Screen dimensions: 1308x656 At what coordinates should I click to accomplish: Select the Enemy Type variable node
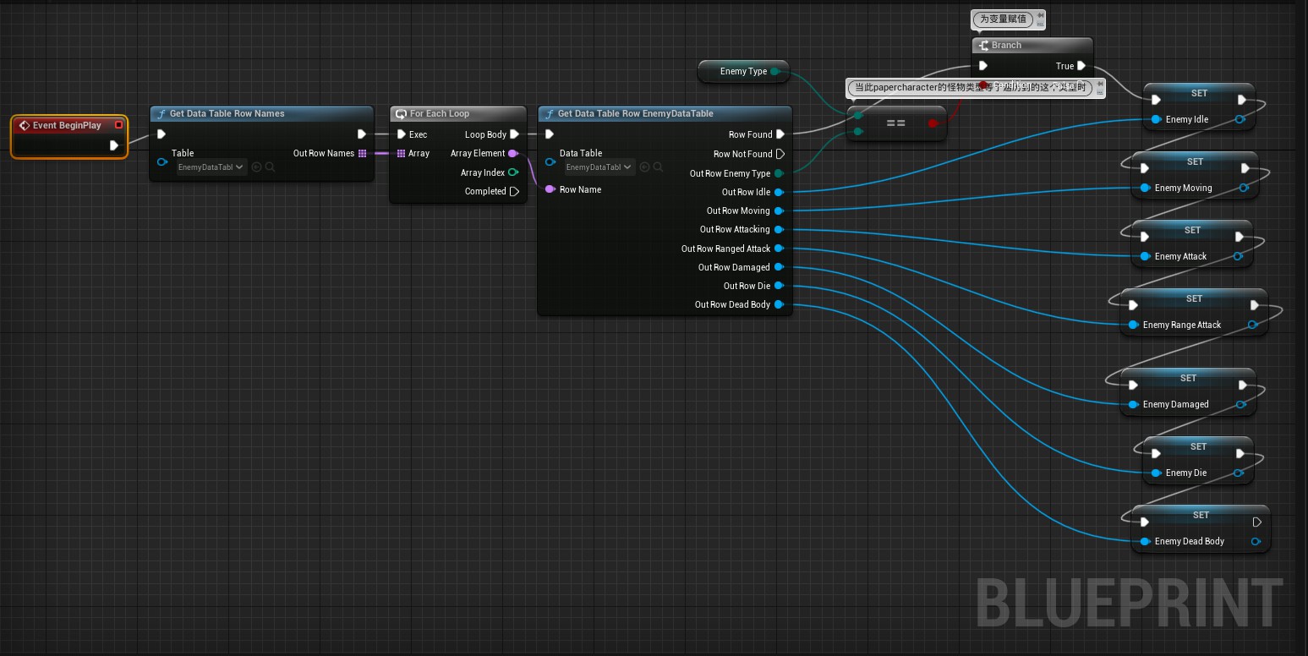click(x=742, y=72)
